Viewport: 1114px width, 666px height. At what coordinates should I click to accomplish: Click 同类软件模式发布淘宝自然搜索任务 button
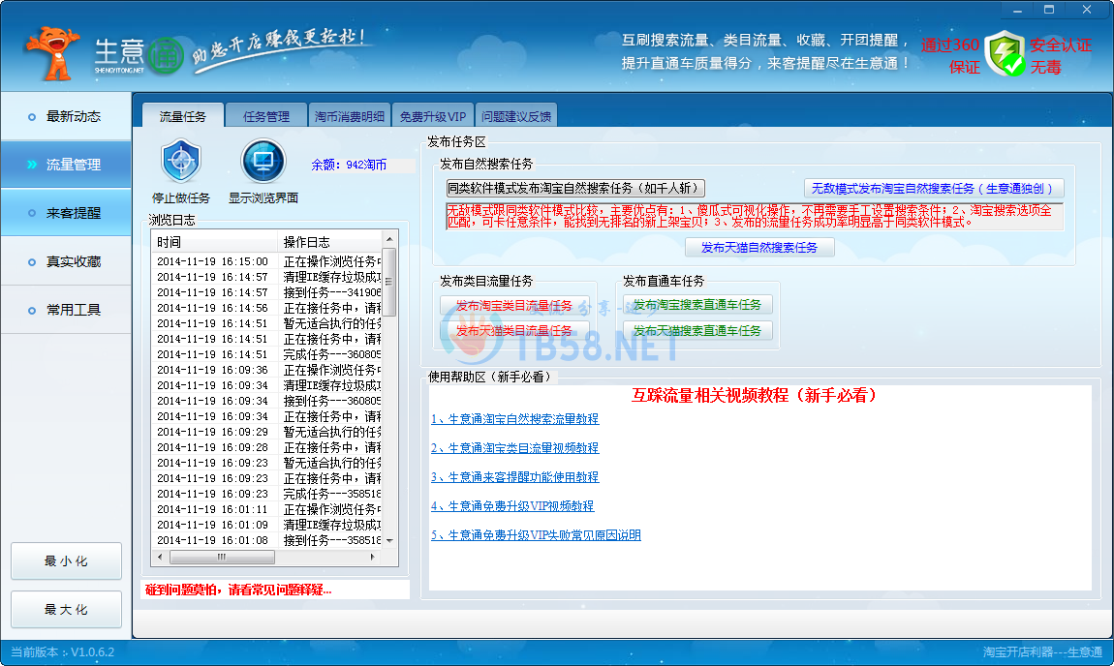[x=575, y=188]
